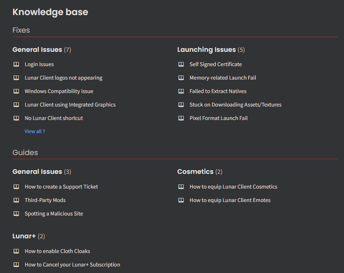Click book icon beside Spotting a Malicious Site
The height and width of the screenshot is (273, 344).
pos(16,213)
